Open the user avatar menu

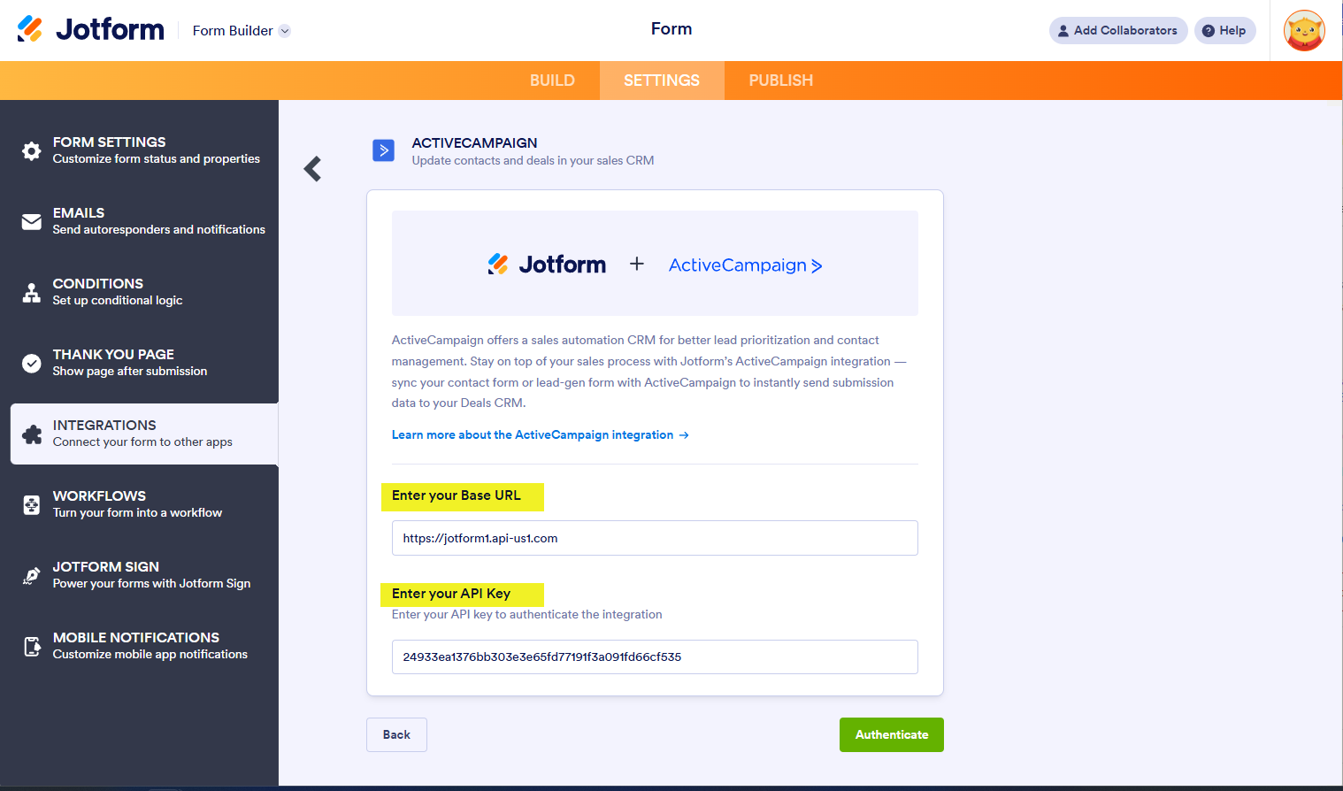pos(1304,31)
